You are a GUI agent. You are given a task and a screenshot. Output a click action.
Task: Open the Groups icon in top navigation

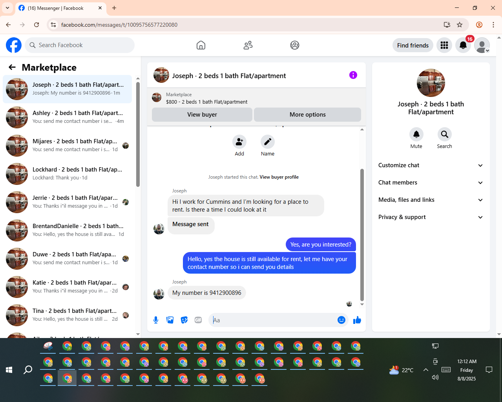(x=295, y=45)
